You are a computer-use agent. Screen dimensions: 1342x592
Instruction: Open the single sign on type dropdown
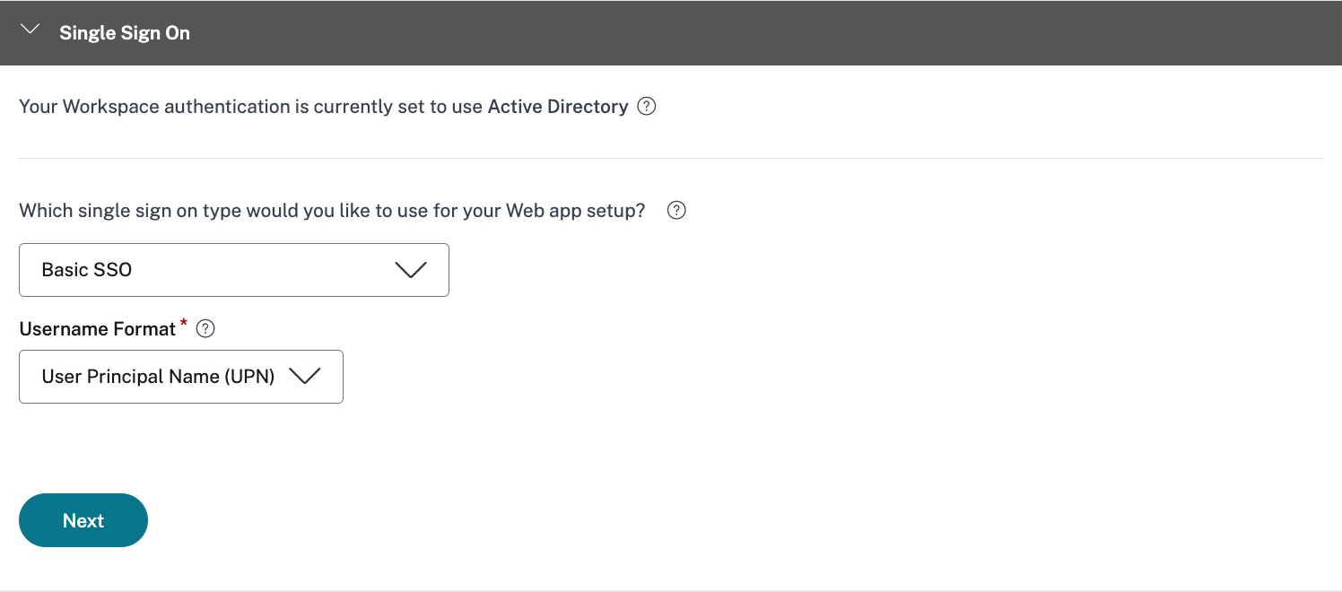pyautogui.click(x=233, y=270)
